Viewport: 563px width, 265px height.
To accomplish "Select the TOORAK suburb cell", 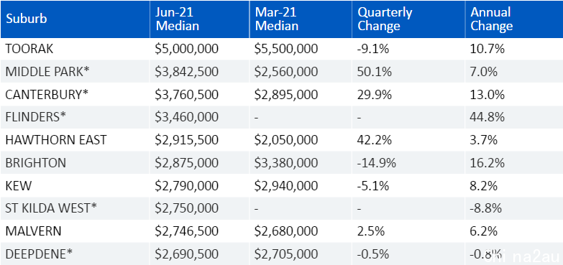I will point(29,49).
